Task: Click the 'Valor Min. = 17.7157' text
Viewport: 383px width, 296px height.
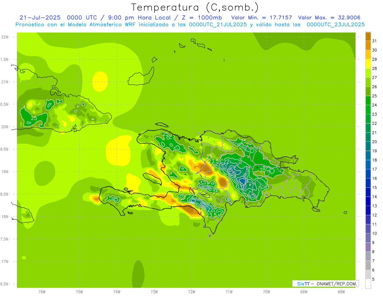Action: 262,18
